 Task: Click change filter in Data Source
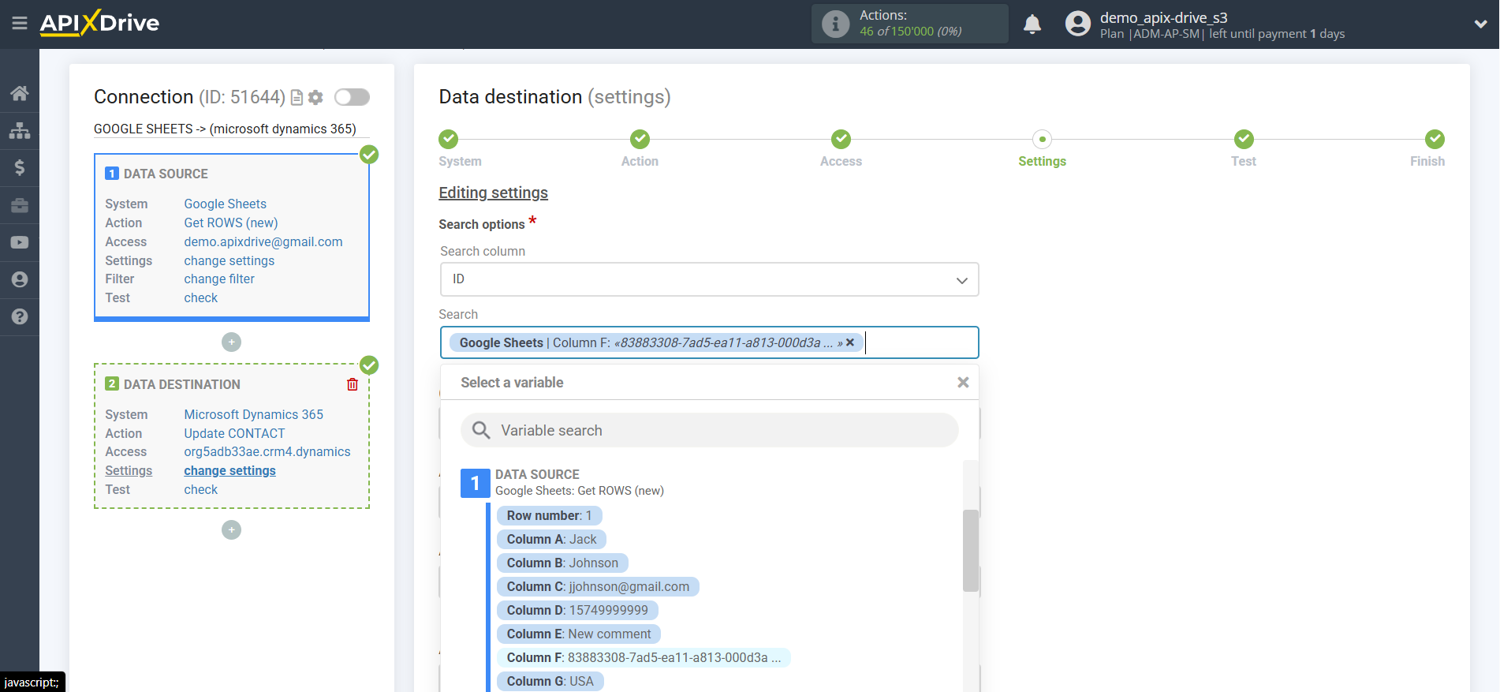point(219,279)
